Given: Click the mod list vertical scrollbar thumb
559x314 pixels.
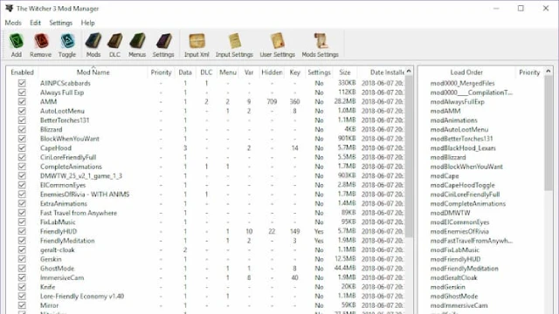Looking at the screenshot, I should click(x=409, y=157).
